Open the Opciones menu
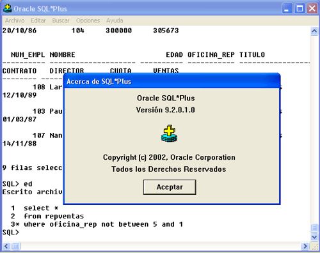 pos(88,20)
